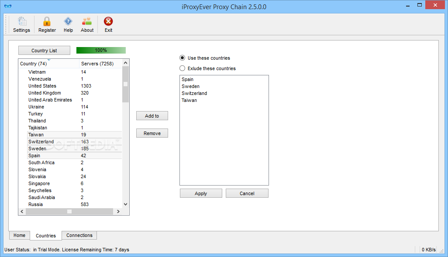
Task: Click the vertical scrollbar thumb
Action: 125,85
